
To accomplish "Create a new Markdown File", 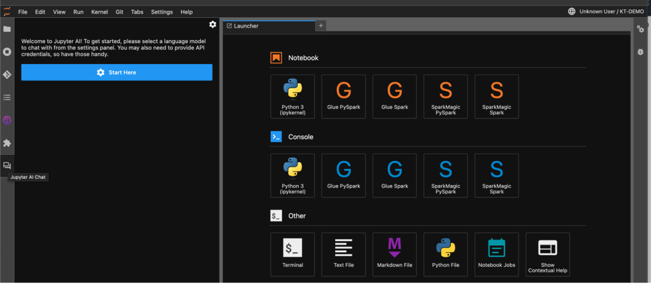I will pyautogui.click(x=394, y=255).
